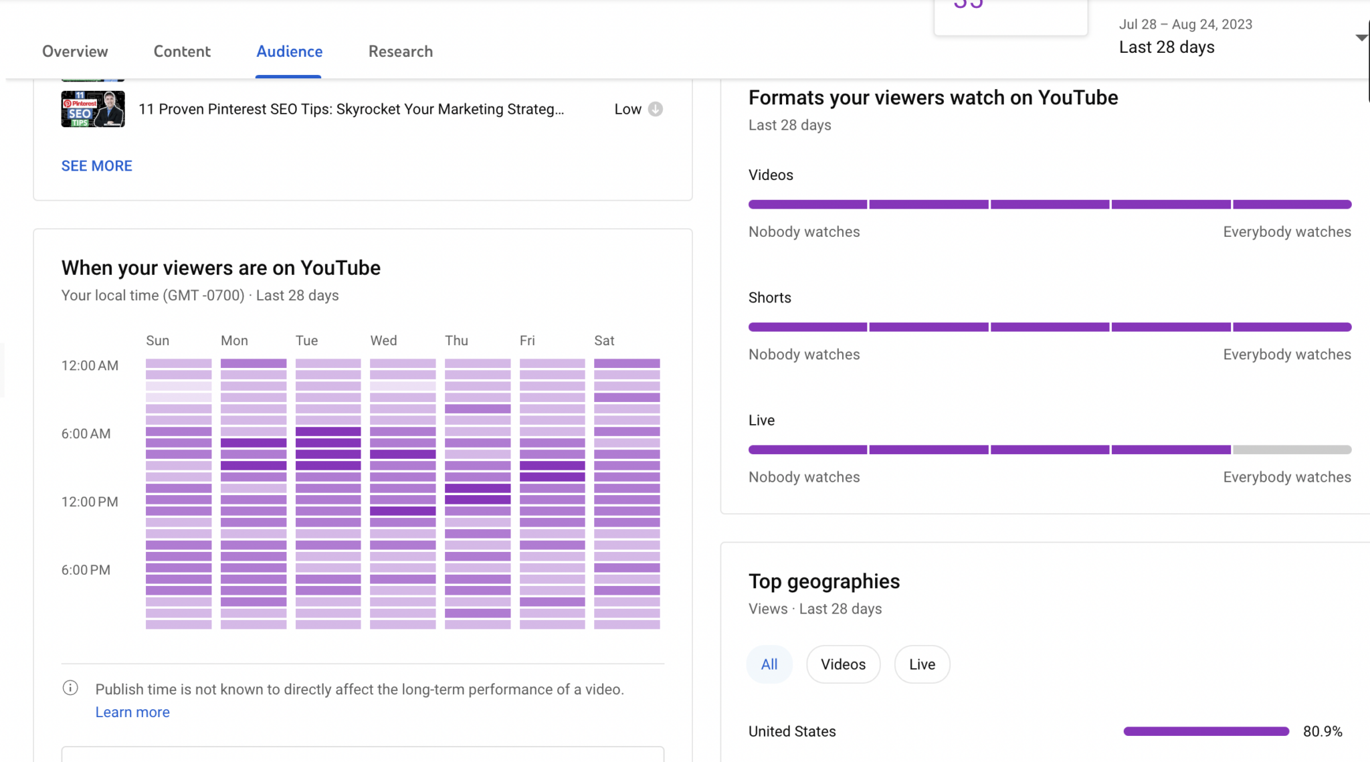Select the Videos filter in Top geographies
Viewport: 1370px width, 762px height.
coord(843,664)
